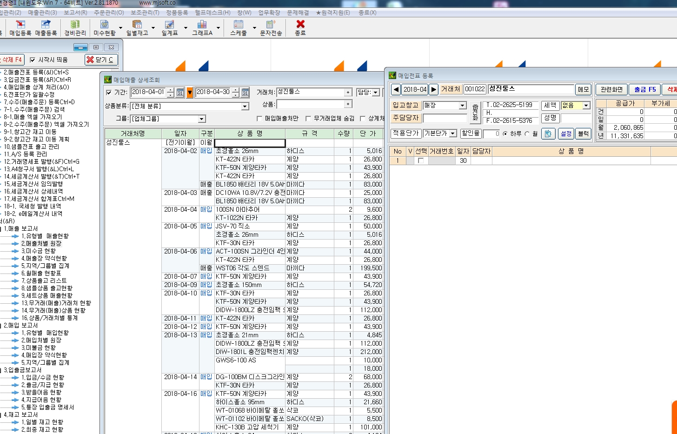Open the 상품분류 [전체 분류] dropdown
This screenshot has height=434, width=677.
245,107
